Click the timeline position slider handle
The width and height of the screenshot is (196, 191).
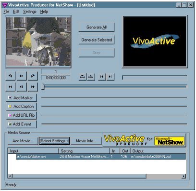[43, 86]
